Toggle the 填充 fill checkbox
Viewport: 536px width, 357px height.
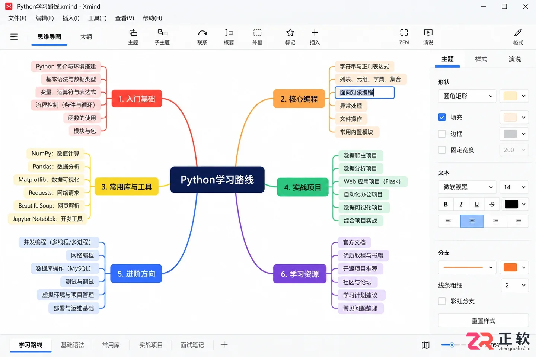(442, 117)
